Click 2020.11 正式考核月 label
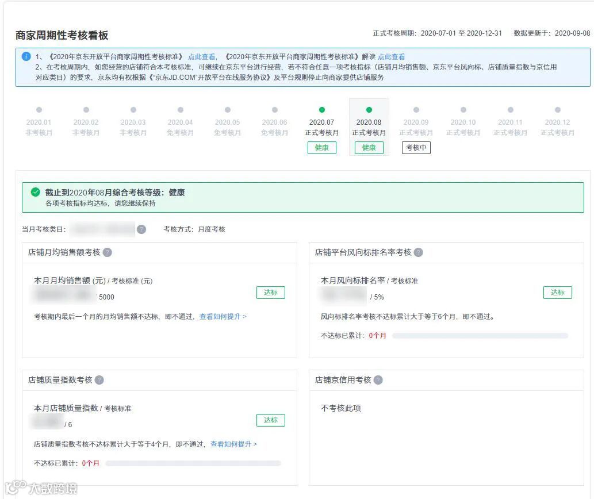The height and width of the screenshot is (499, 594). [510, 133]
